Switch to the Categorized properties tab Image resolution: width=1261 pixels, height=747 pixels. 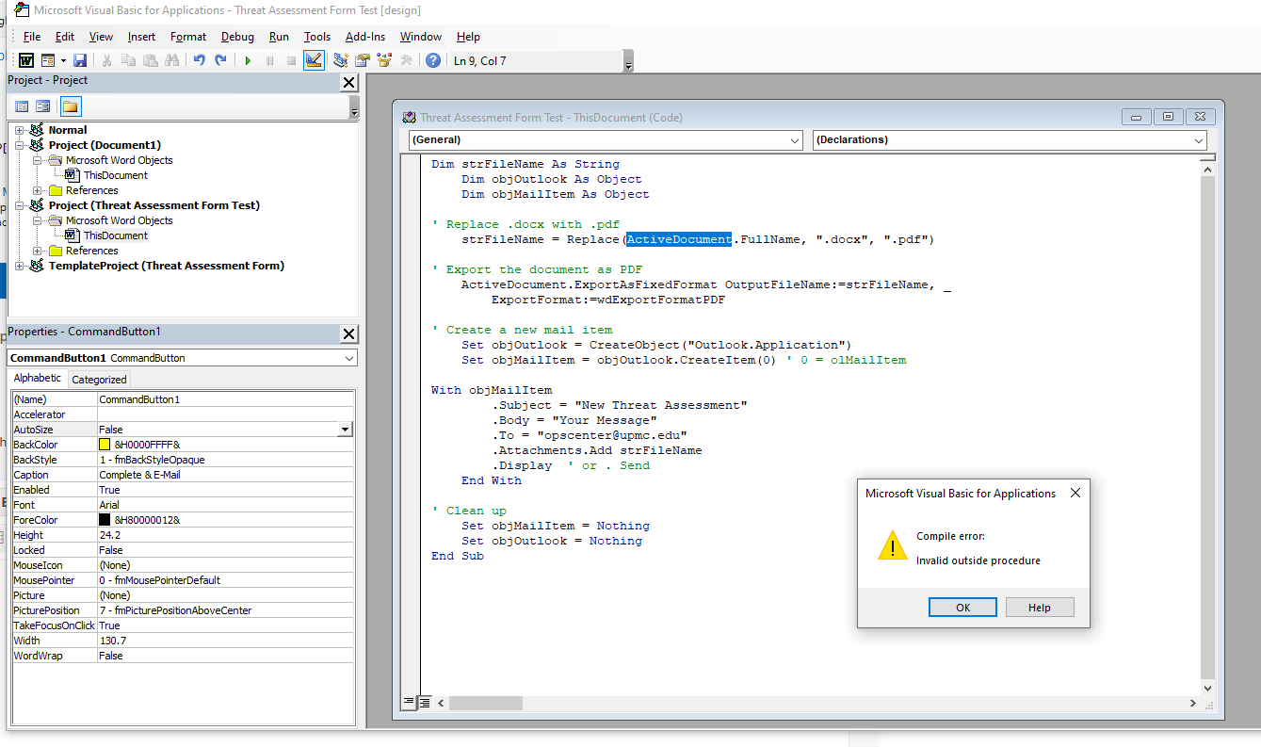coord(99,380)
